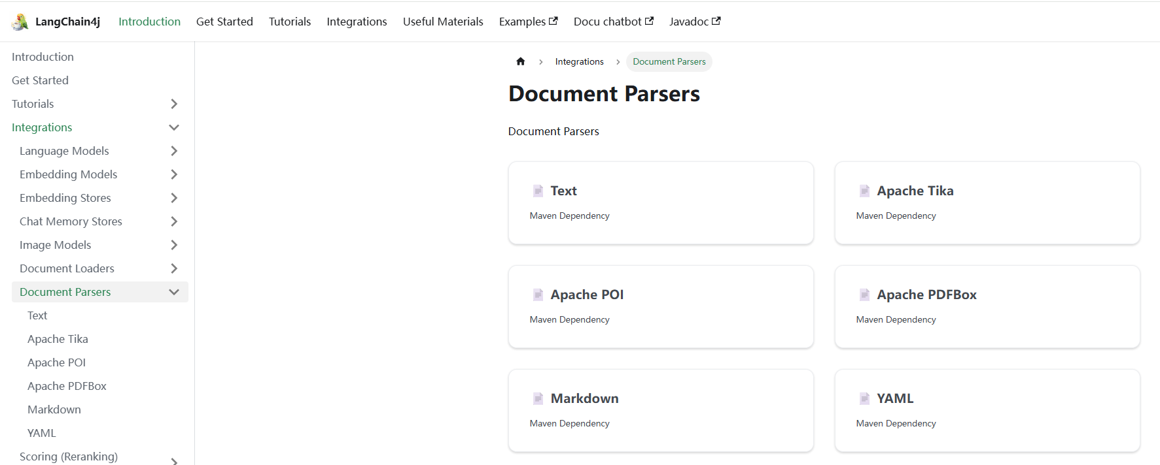Select Embedding Models in the sidebar
The height and width of the screenshot is (465, 1160).
(68, 174)
